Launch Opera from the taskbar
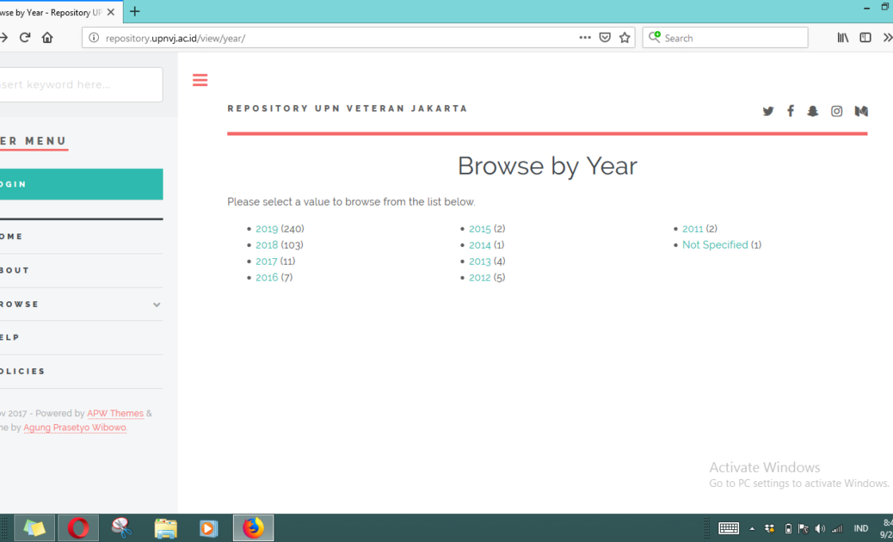The image size is (893, 542). tap(78, 528)
